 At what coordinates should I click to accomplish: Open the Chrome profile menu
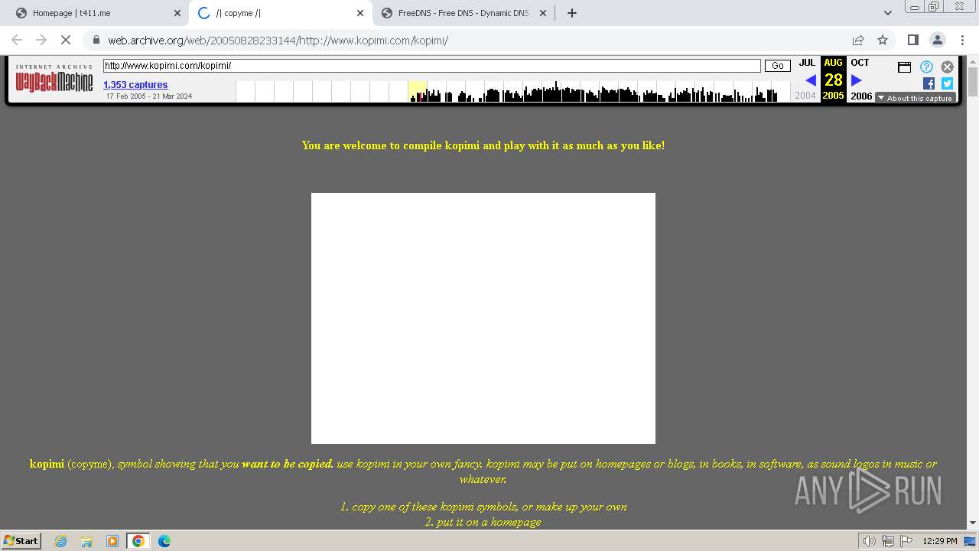937,40
